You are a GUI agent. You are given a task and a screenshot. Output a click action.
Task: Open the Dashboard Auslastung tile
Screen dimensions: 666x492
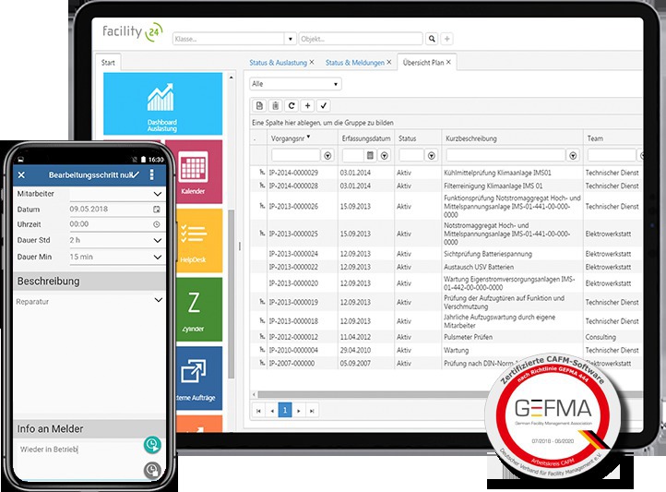click(x=162, y=103)
